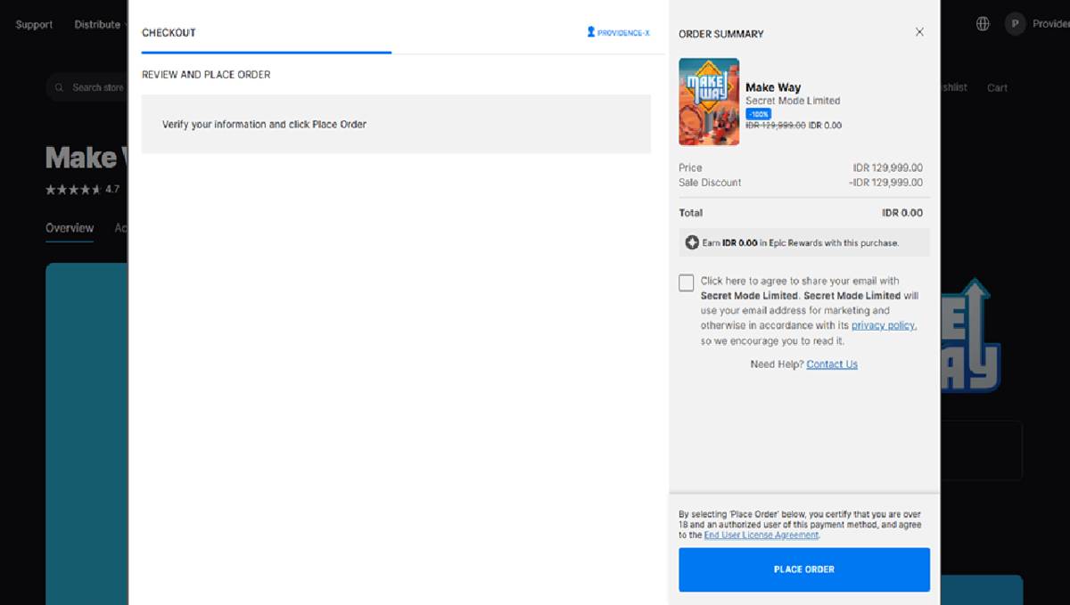The image size is (1070, 605).
Task: Click the Make Way game cover thumbnail
Action: pyautogui.click(x=709, y=102)
